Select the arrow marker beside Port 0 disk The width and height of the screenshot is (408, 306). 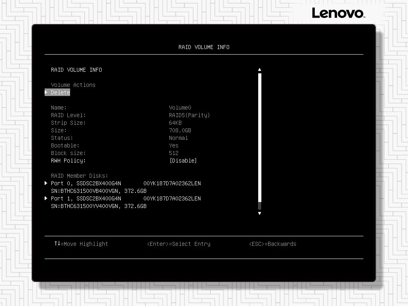tap(46, 183)
